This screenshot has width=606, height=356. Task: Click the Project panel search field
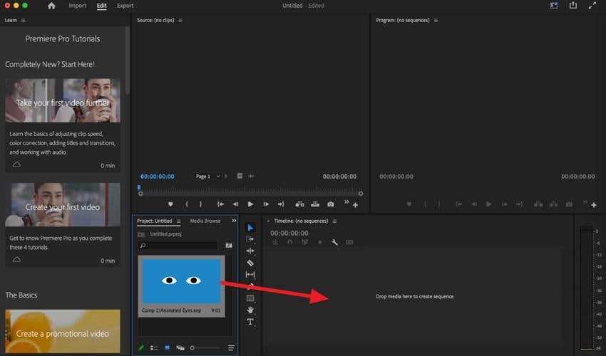click(178, 245)
